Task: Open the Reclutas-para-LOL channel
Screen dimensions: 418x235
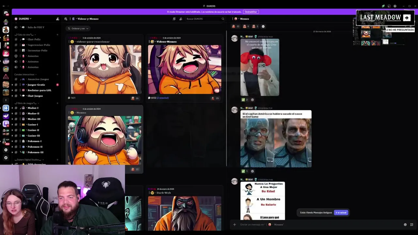Action: pyautogui.click(x=36, y=90)
